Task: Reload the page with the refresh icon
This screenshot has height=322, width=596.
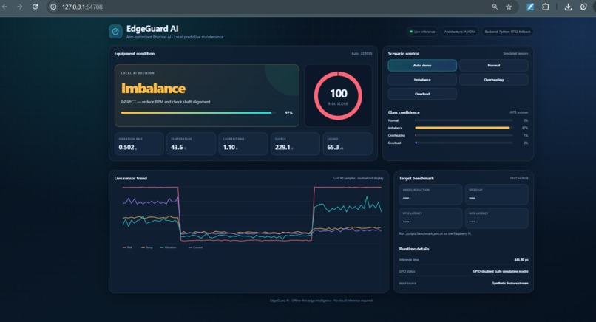Action: [35, 7]
